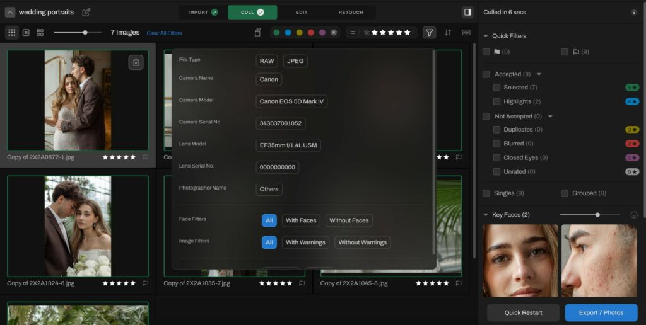Flag image Copy of 2X2A1035-7.jpg

tap(302, 283)
